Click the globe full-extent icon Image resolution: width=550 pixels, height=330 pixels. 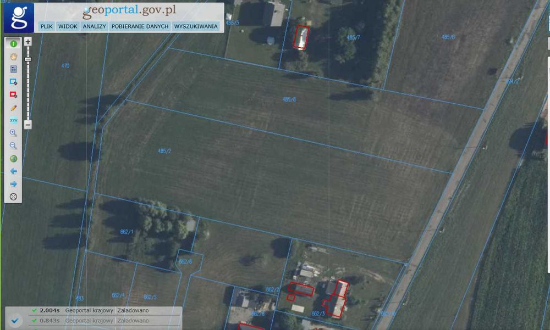tap(13, 159)
